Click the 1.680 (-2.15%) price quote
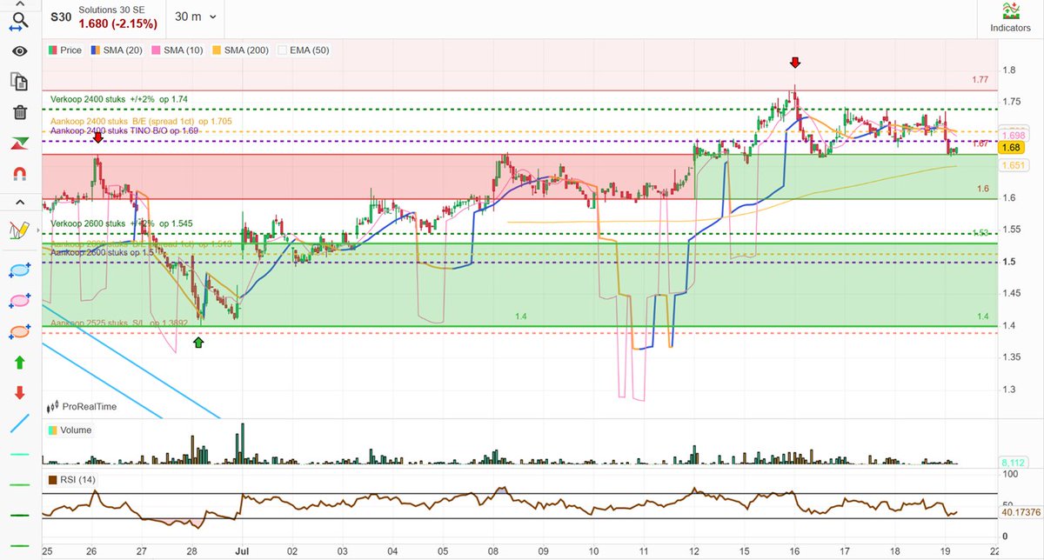 coord(117,23)
